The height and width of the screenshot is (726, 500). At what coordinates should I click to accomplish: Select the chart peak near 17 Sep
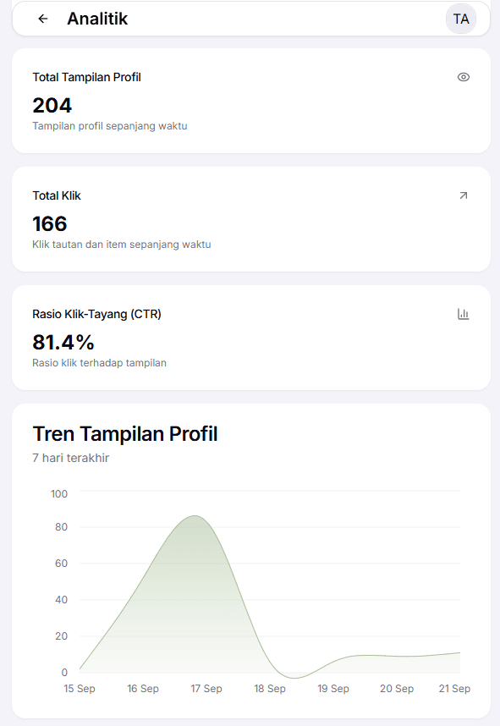pyautogui.click(x=195, y=514)
